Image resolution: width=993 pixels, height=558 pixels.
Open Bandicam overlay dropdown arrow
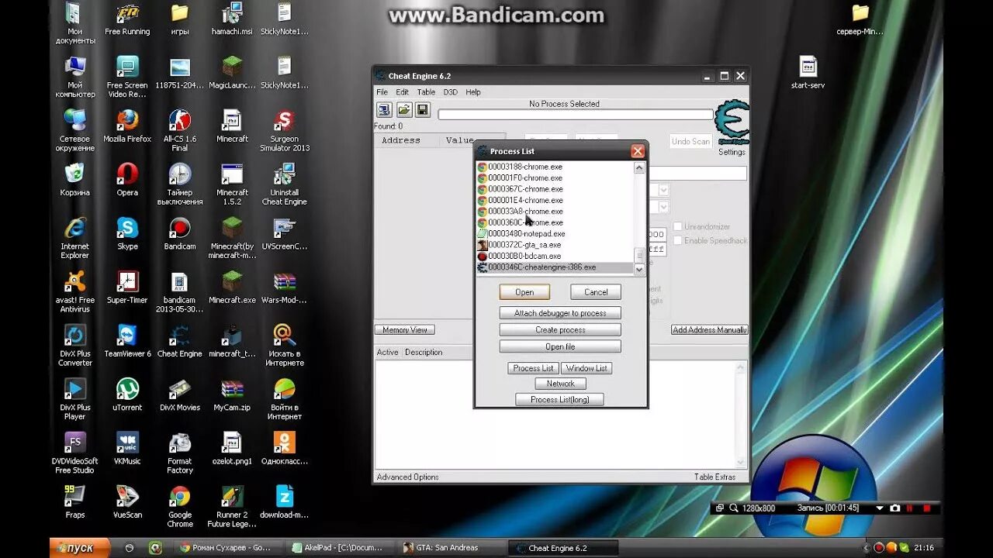[880, 508]
